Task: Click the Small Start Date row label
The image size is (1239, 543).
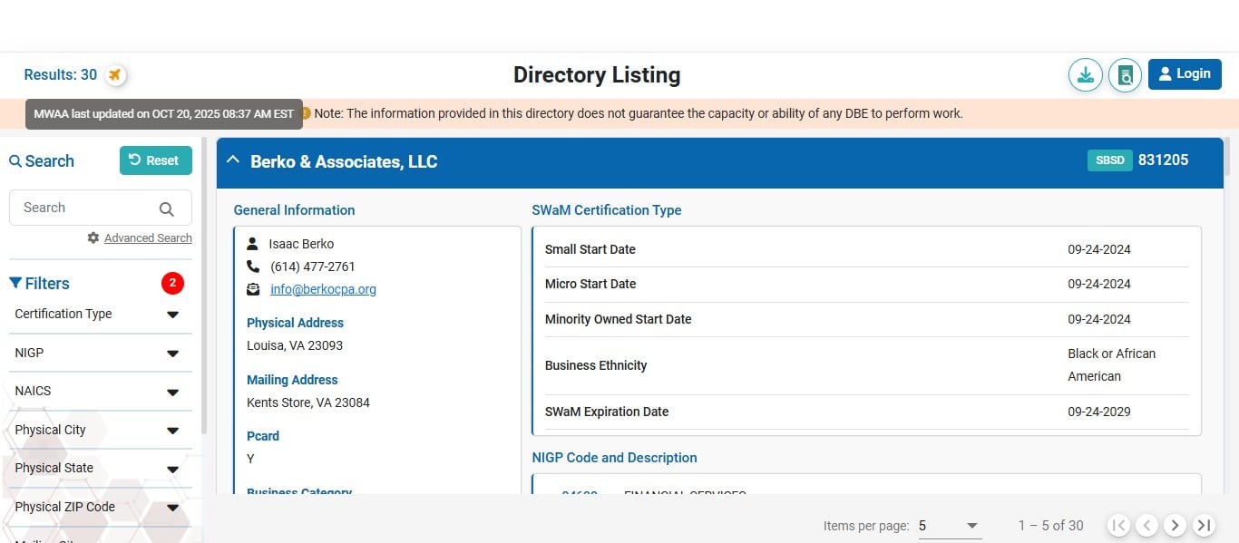Action: point(590,249)
